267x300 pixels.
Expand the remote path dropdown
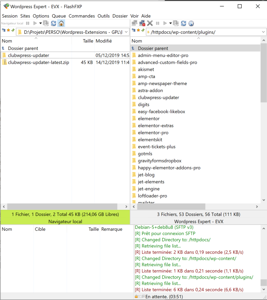[x=263, y=32]
